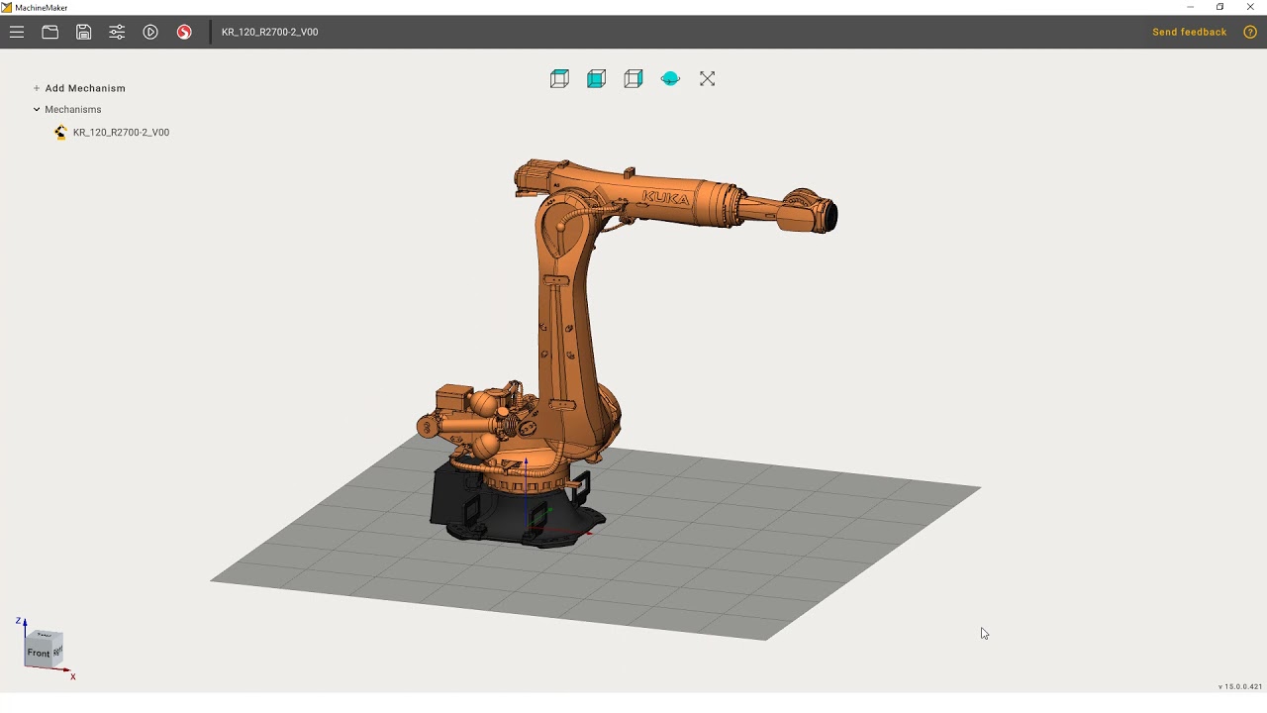Minimize the MachineMaker window
Image resolution: width=1267 pixels, height=713 pixels.
(1190, 7)
